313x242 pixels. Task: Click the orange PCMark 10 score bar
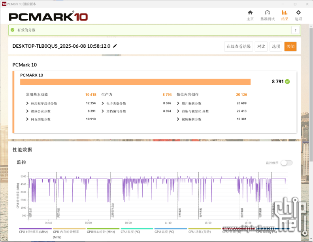click(135, 82)
